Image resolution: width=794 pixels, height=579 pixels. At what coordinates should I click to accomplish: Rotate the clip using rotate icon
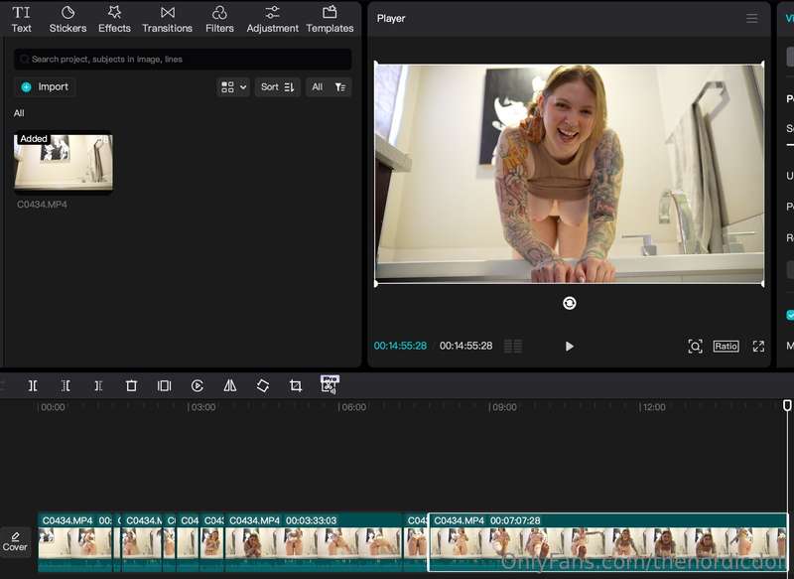pos(263,386)
